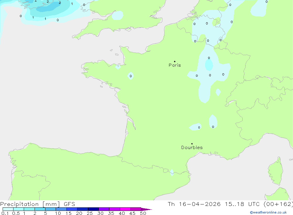Select the 25–30 mm navy legend swatch
Image resolution: width=293 pixels, height=215 pixels.
pyautogui.click(x=93, y=209)
